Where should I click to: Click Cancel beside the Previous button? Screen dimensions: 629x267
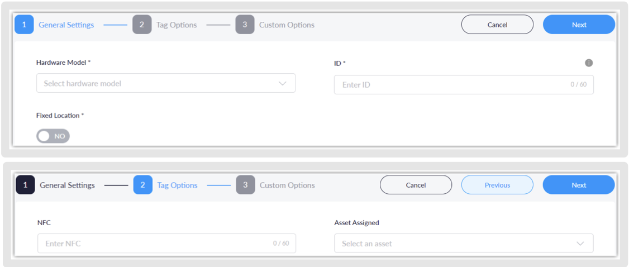click(x=416, y=185)
